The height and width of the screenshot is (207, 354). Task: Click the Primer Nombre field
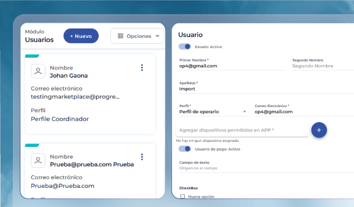pyautogui.click(x=232, y=66)
